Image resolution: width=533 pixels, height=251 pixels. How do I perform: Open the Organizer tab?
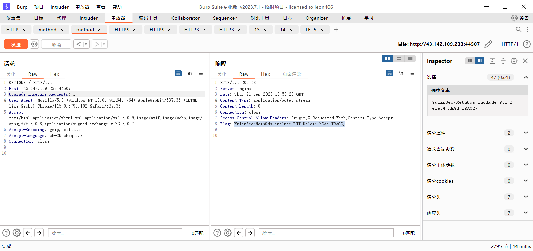click(317, 18)
